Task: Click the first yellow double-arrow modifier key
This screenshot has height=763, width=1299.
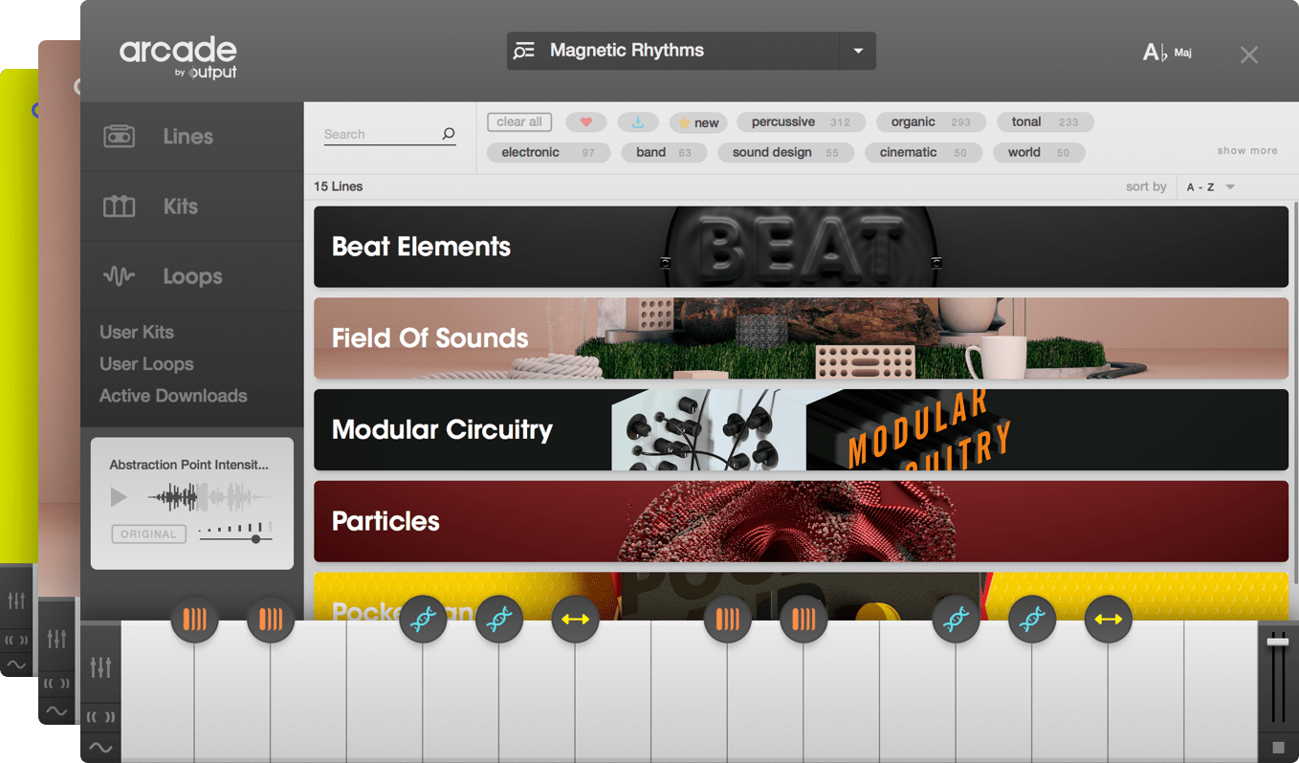Action: pyautogui.click(x=576, y=620)
